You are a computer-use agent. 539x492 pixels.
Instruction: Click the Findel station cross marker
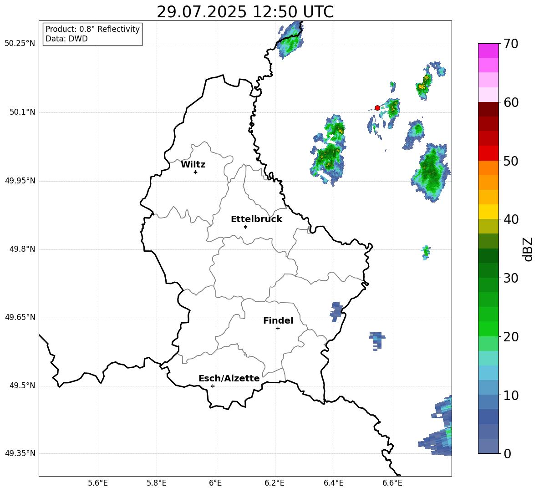(x=278, y=329)
